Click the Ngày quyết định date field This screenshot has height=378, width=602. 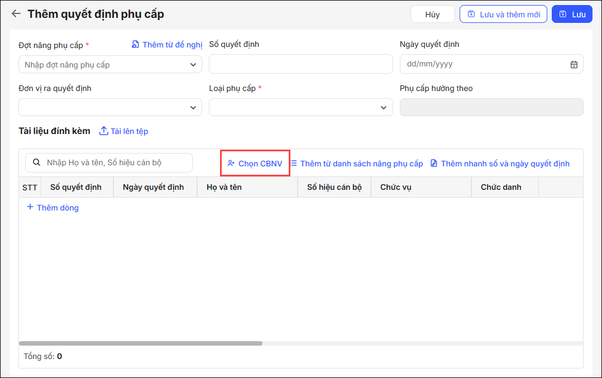click(x=484, y=64)
